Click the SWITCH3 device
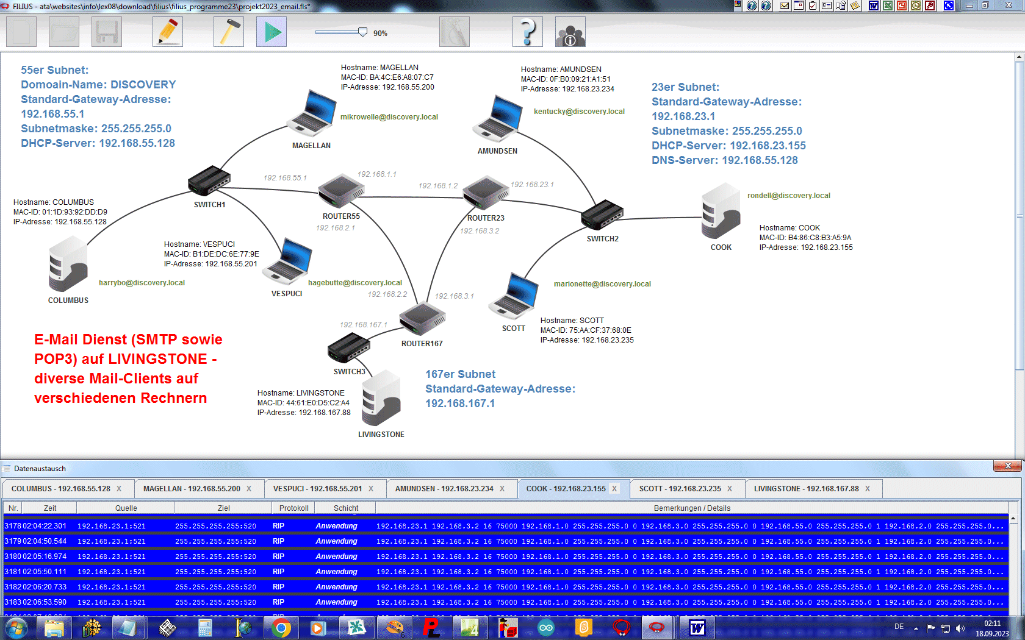 [349, 348]
